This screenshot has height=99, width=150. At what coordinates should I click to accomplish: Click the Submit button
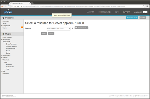point(44,33)
